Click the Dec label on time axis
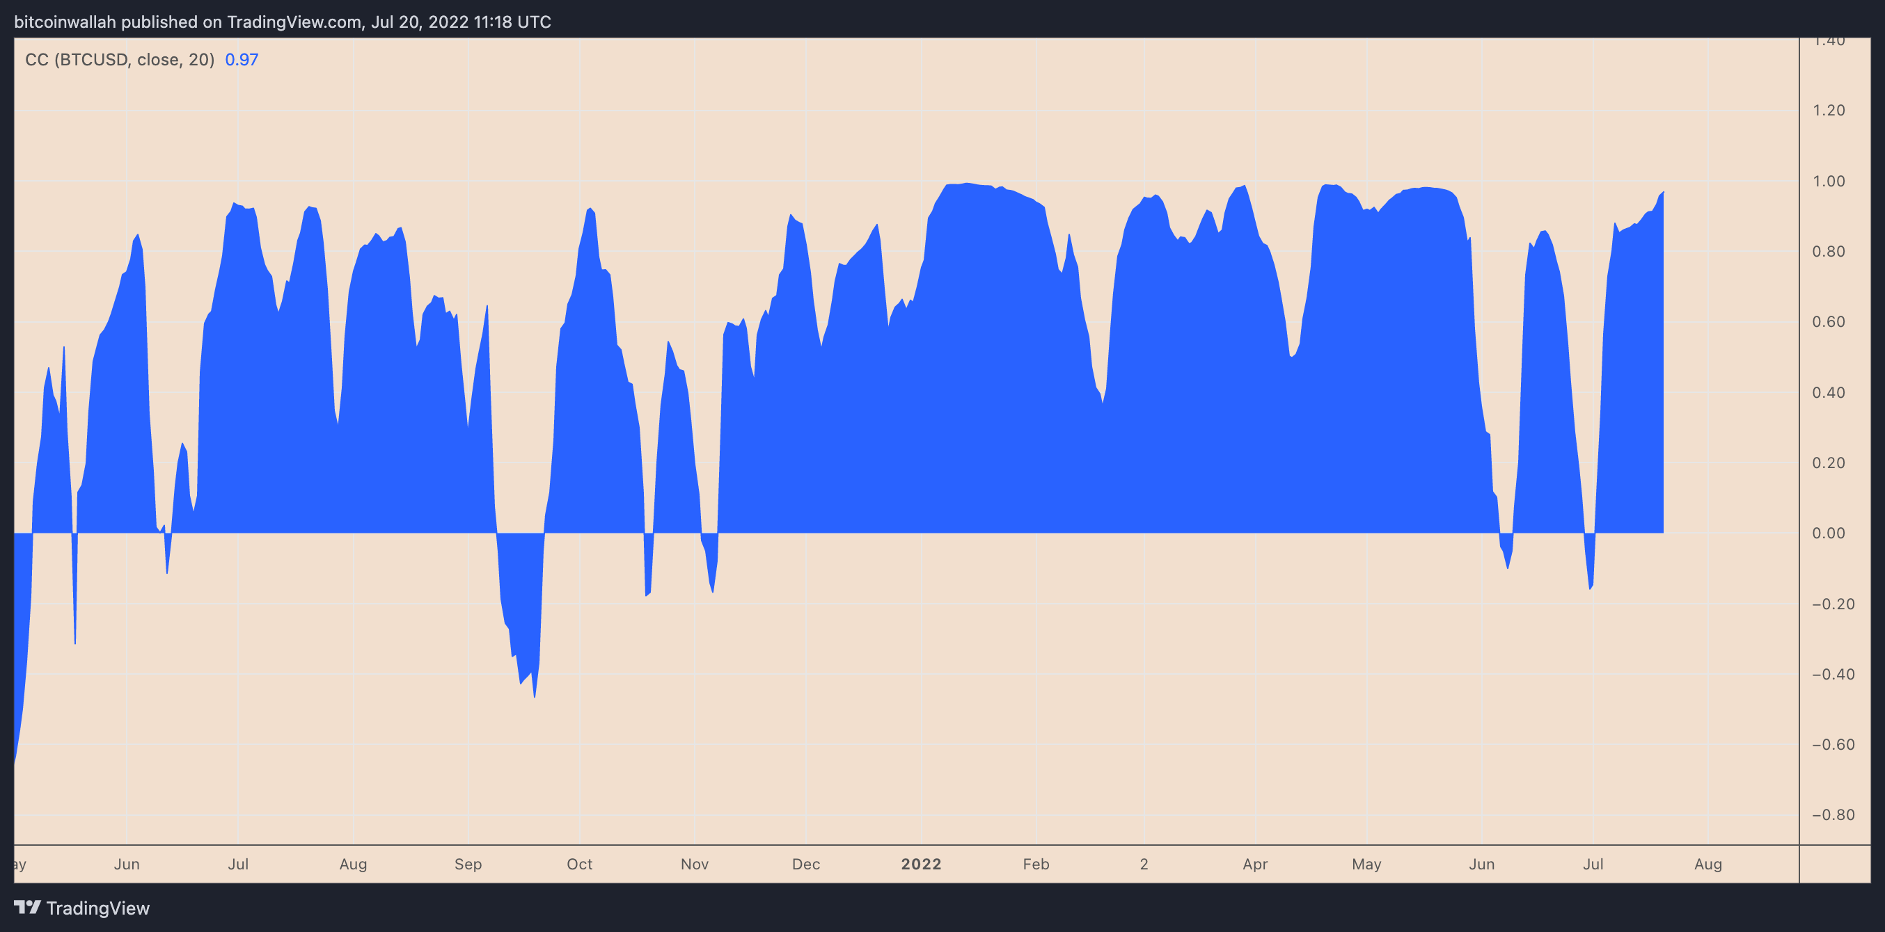Image resolution: width=1885 pixels, height=932 pixels. (x=805, y=864)
